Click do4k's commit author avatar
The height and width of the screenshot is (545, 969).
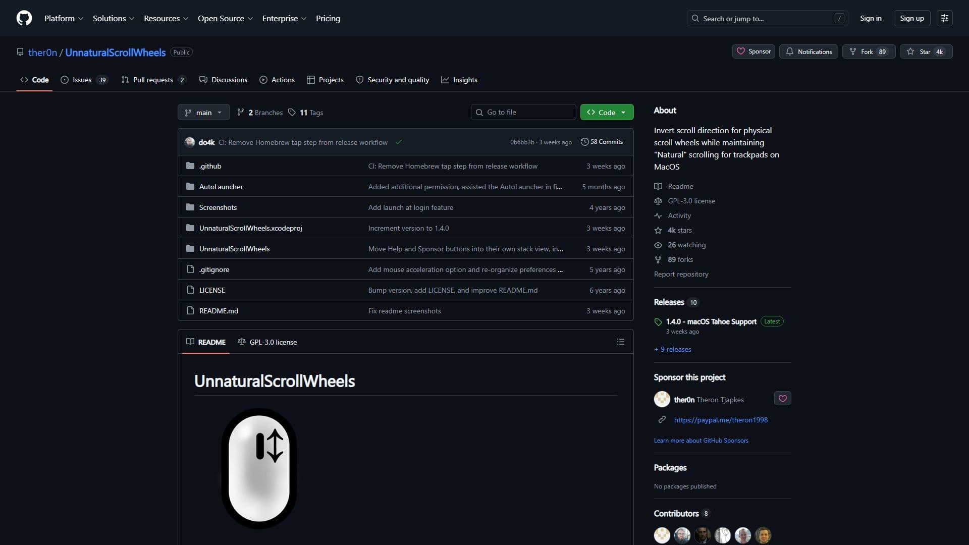pyautogui.click(x=190, y=142)
